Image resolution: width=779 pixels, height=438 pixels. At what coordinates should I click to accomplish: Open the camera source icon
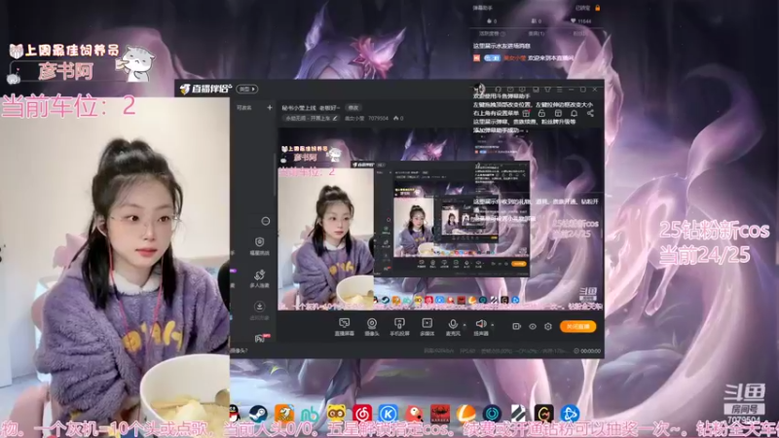[372, 323]
